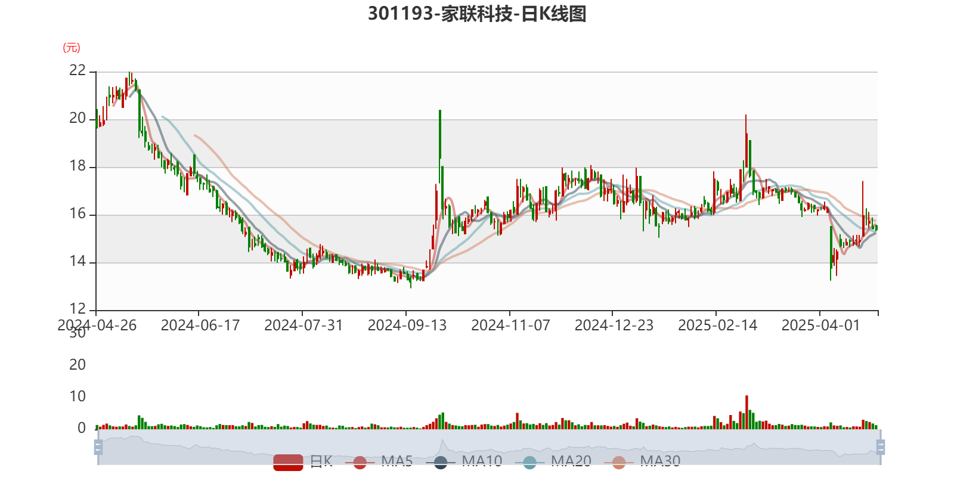Image resolution: width=954 pixels, height=477 pixels.
Task: Click the 2024-06-17 date axis label
Action: pos(200,325)
